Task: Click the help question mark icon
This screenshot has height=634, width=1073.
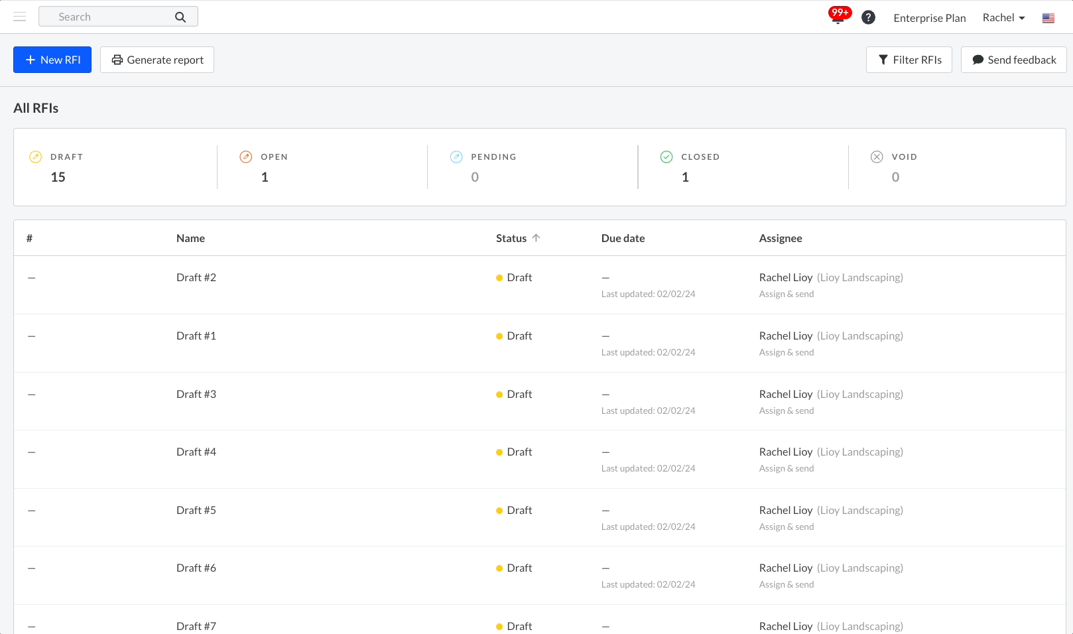Action: tap(868, 17)
